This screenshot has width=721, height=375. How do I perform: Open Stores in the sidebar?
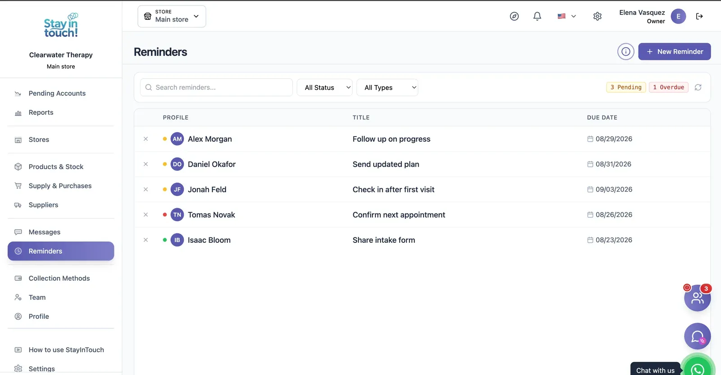[x=61, y=140]
